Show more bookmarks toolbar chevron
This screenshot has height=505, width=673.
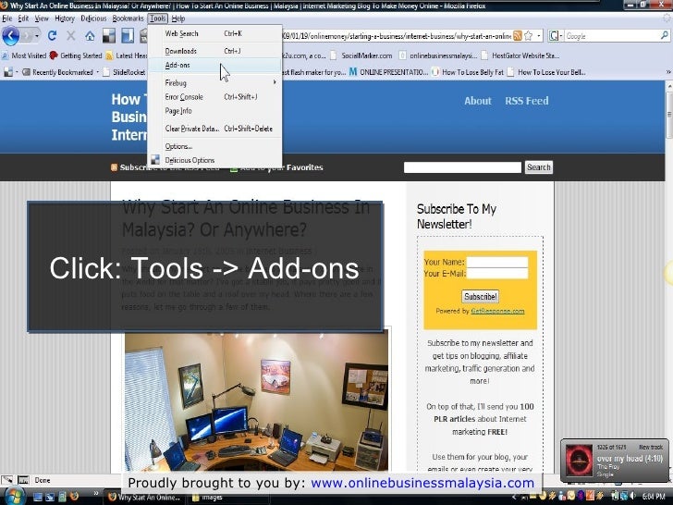coord(668,72)
